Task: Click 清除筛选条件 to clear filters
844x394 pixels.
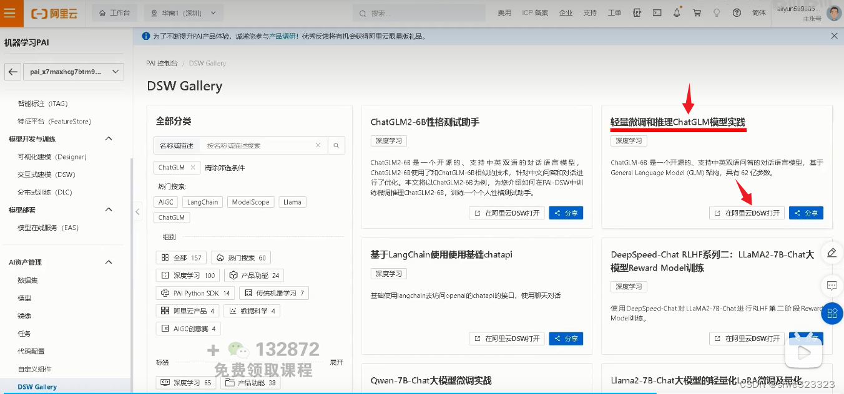Action: [x=225, y=168]
